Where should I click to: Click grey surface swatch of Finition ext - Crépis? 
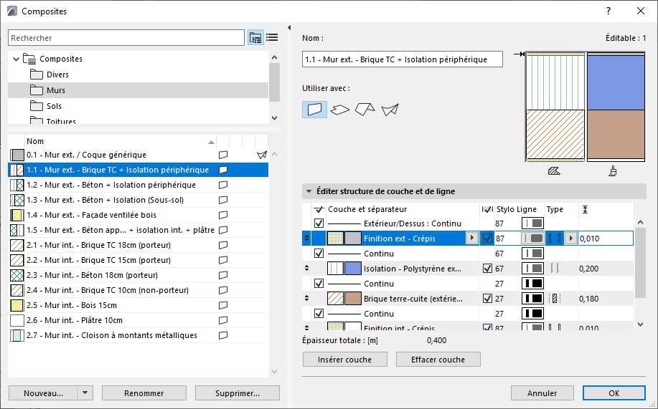coord(352,239)
